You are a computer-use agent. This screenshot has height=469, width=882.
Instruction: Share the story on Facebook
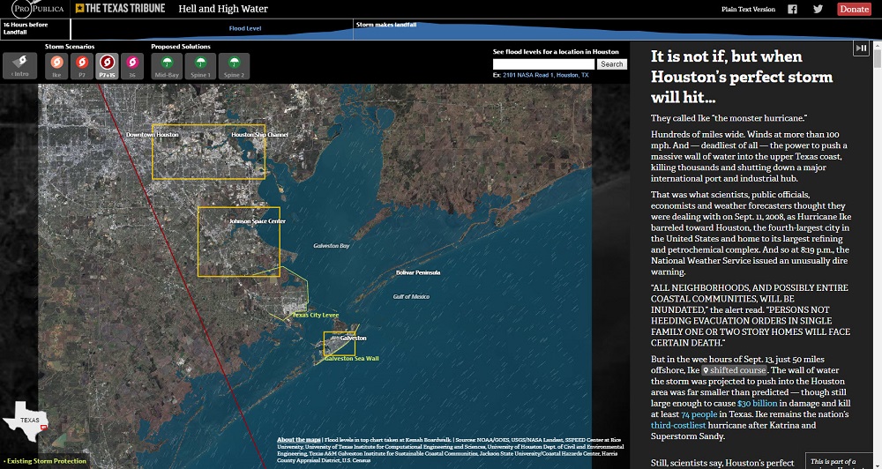click(x=792, y=9)
